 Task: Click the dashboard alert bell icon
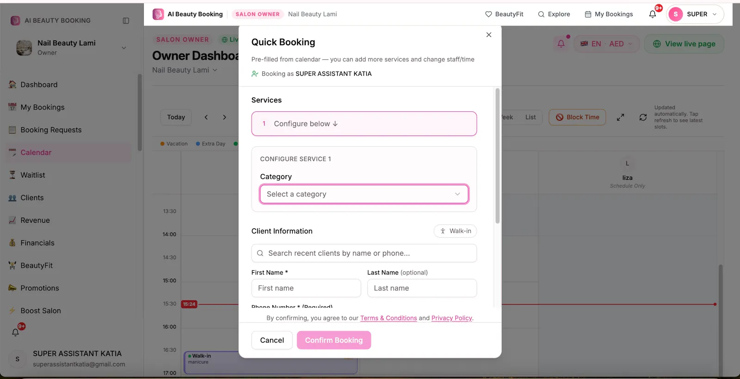tap(561, 44)
